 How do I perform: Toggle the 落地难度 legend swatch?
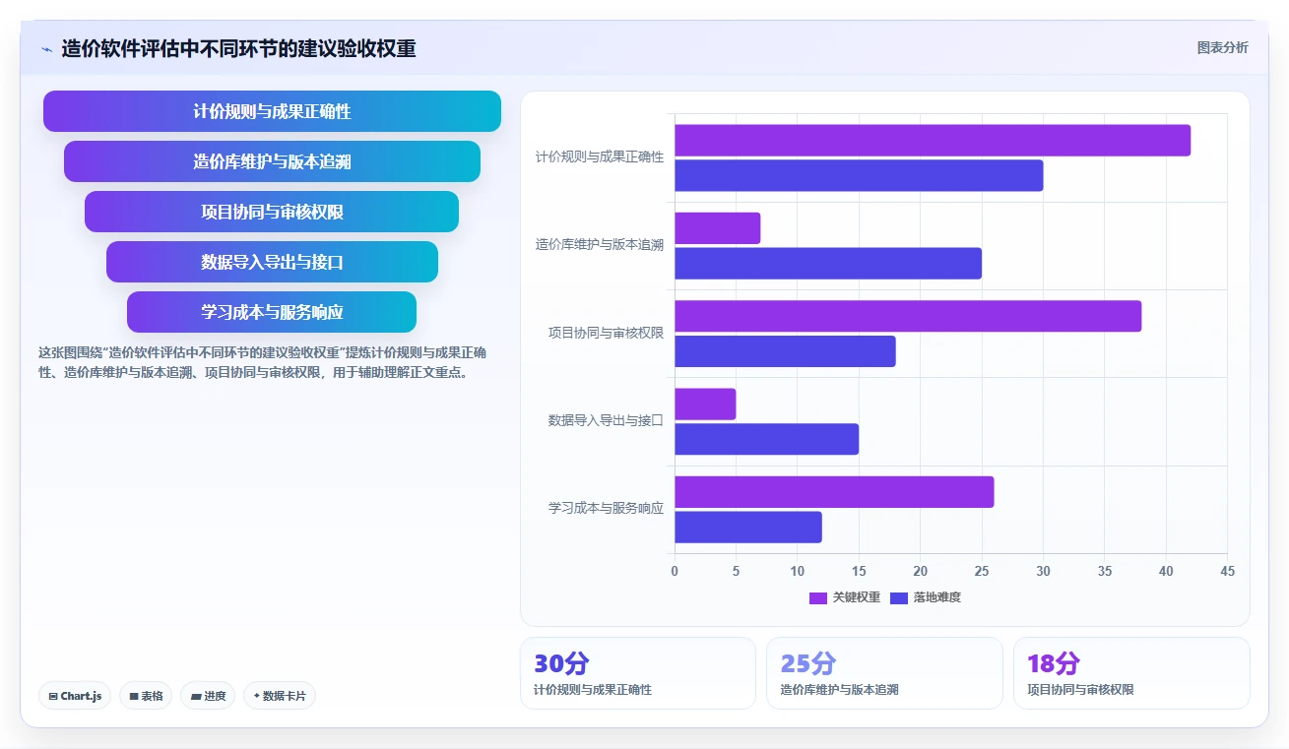tap(899, 597)
